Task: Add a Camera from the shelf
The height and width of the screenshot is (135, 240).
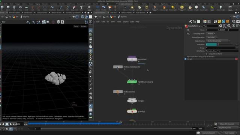Action: coord(125,8)
